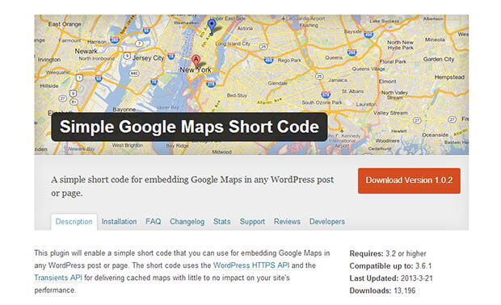The image size is (501, 305).
Task: Click the Jamaica map label
Action: [x=338, y=80]
